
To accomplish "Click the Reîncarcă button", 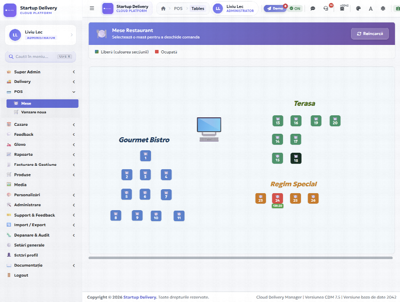I will pos(370,33).
